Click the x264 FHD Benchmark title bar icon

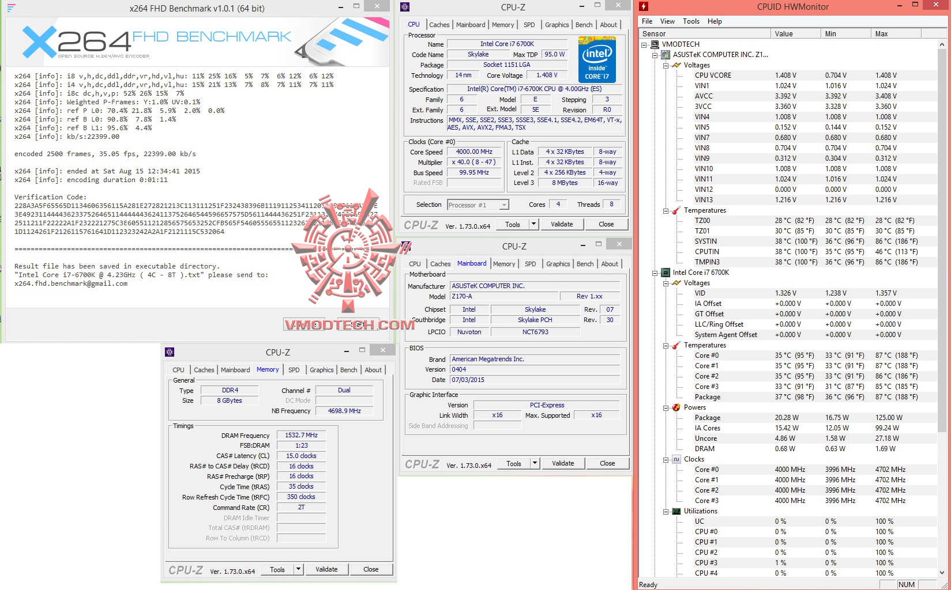[12, 8]
